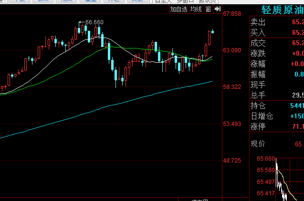Click the 65.497 intraday axis label

pyautogui.click(x=266, y=182)
